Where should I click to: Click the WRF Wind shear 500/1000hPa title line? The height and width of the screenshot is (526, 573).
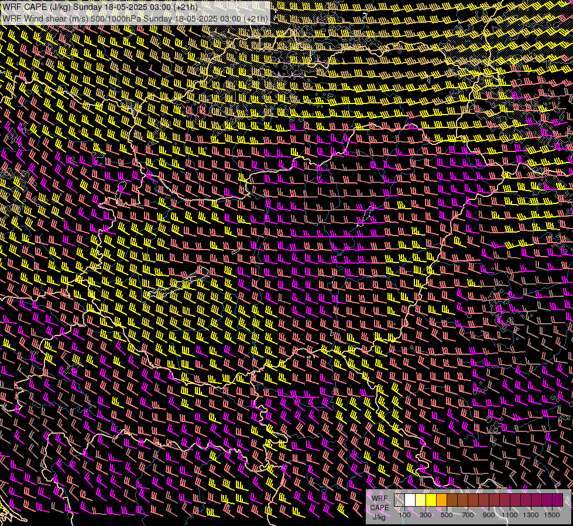pos(135,19)
